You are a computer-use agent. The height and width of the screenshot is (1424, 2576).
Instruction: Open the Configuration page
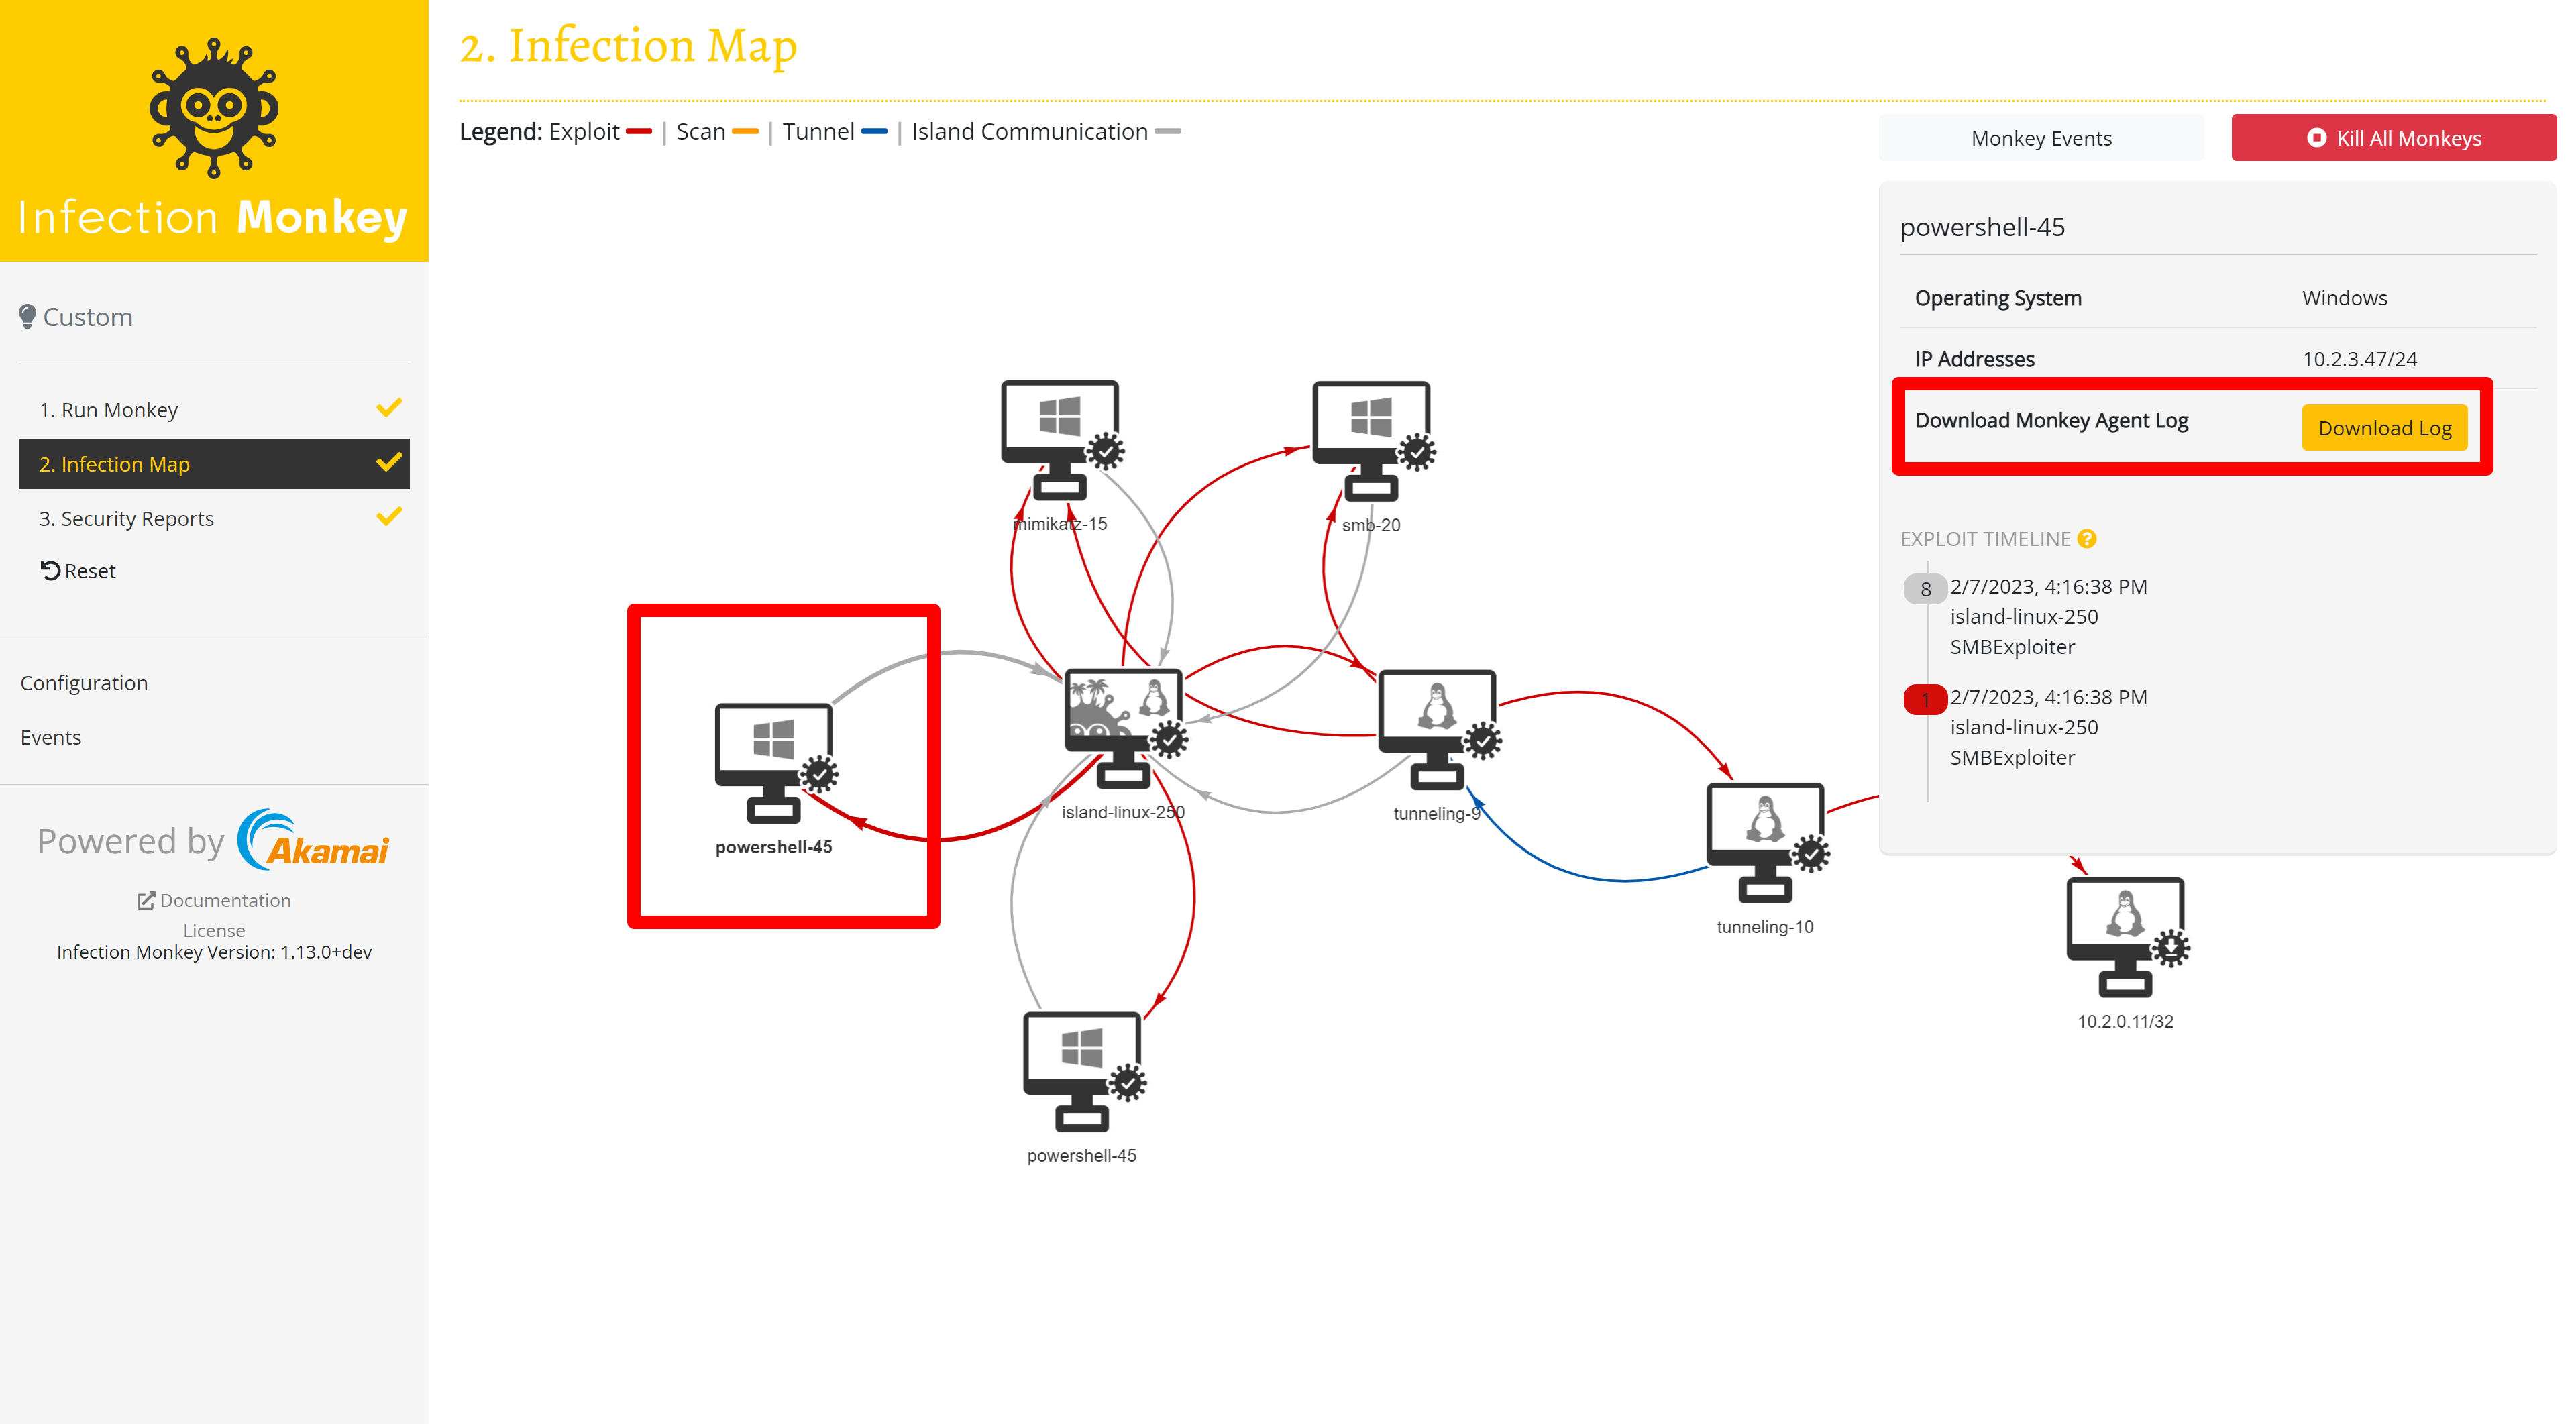(x=84, y=683)
